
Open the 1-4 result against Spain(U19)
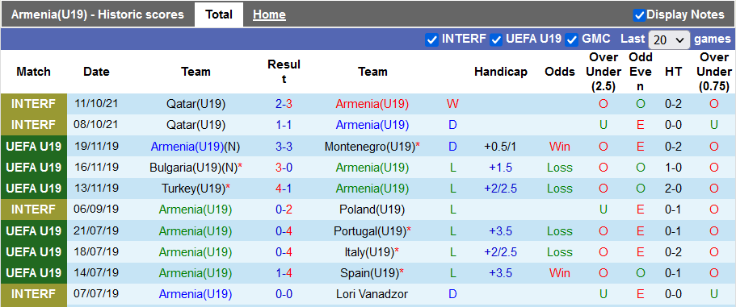click(284, 273)
